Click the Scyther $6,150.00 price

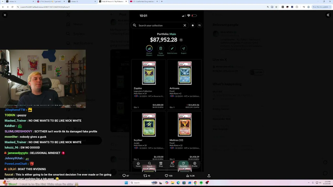tap(158, 157)
